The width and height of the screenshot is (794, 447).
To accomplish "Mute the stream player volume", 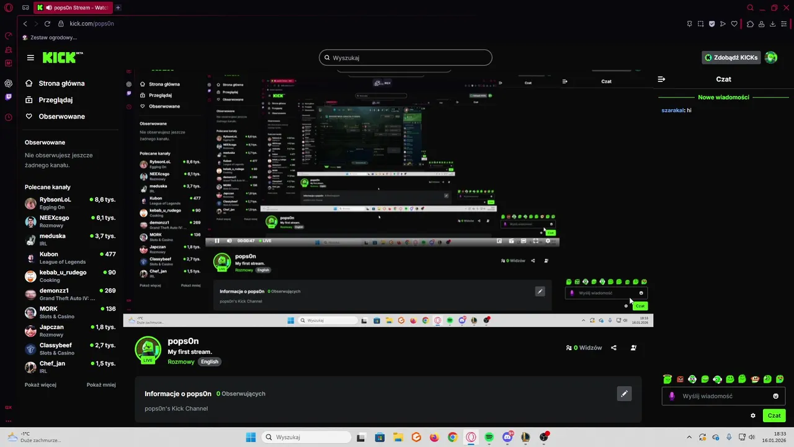I will point(229,241).
